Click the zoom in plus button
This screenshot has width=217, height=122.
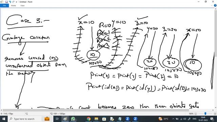point(215,114)
